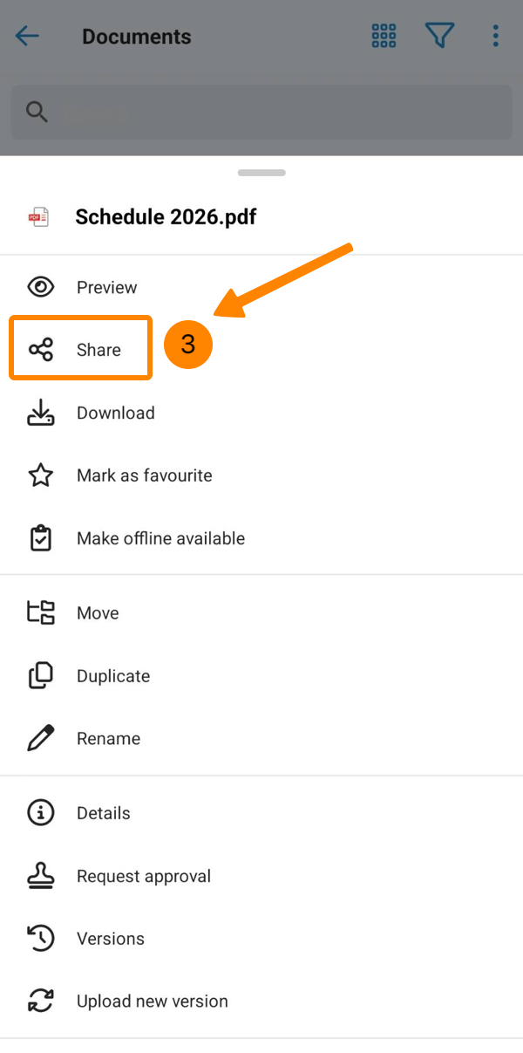Click the Schedule 2026.pdf title
The image size is (523, 1053).
(166, 217)
